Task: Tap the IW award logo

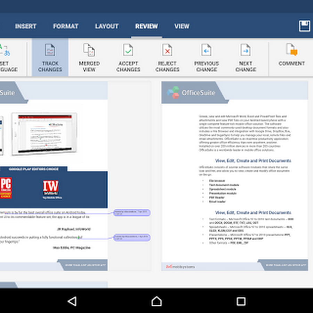Action: tap(51, 188)
